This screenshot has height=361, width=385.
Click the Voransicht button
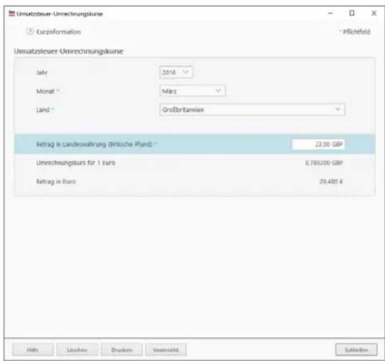point(165,350)
